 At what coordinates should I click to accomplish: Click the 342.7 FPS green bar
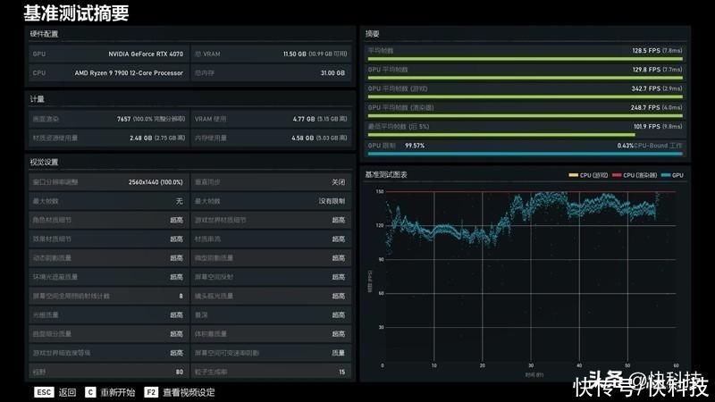click(x=525, y=96)
